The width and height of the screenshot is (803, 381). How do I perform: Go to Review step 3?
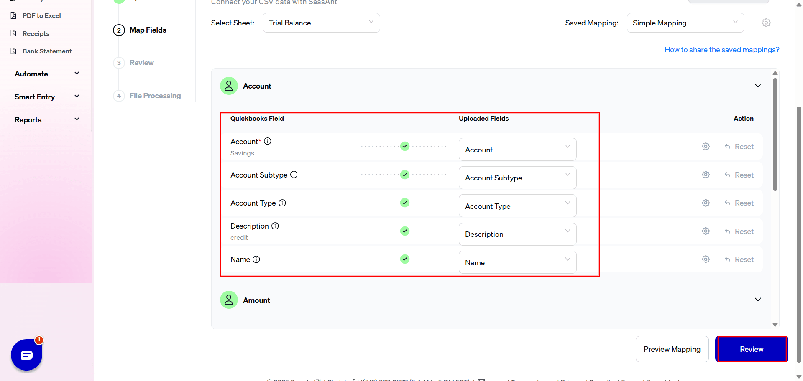point(133,63)
